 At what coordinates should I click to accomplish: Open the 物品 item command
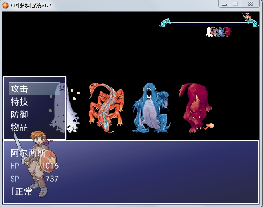point(19,127)
